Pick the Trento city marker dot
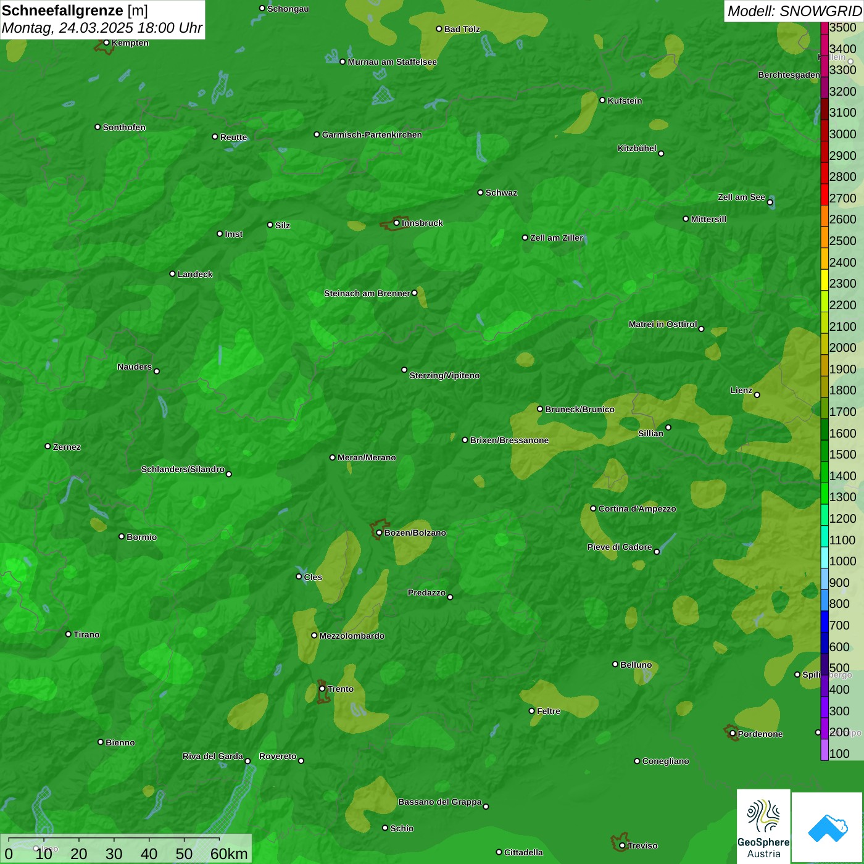 [322, 689]
